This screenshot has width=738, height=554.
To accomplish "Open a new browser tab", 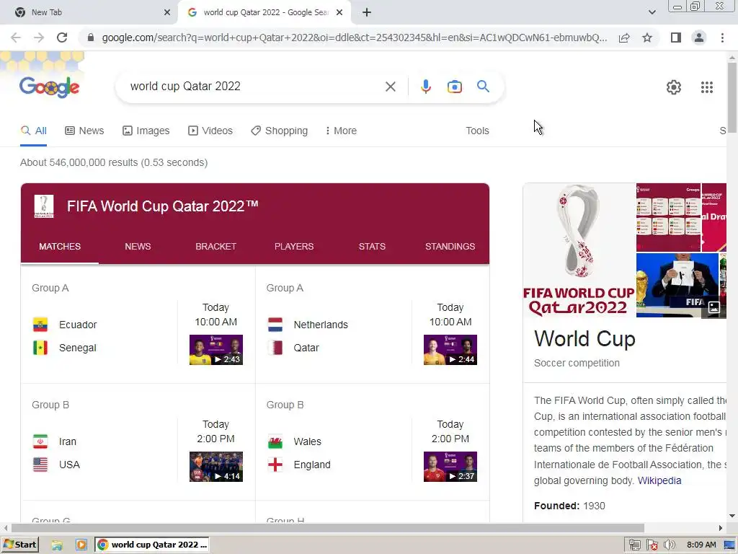I will coord(367,13).
